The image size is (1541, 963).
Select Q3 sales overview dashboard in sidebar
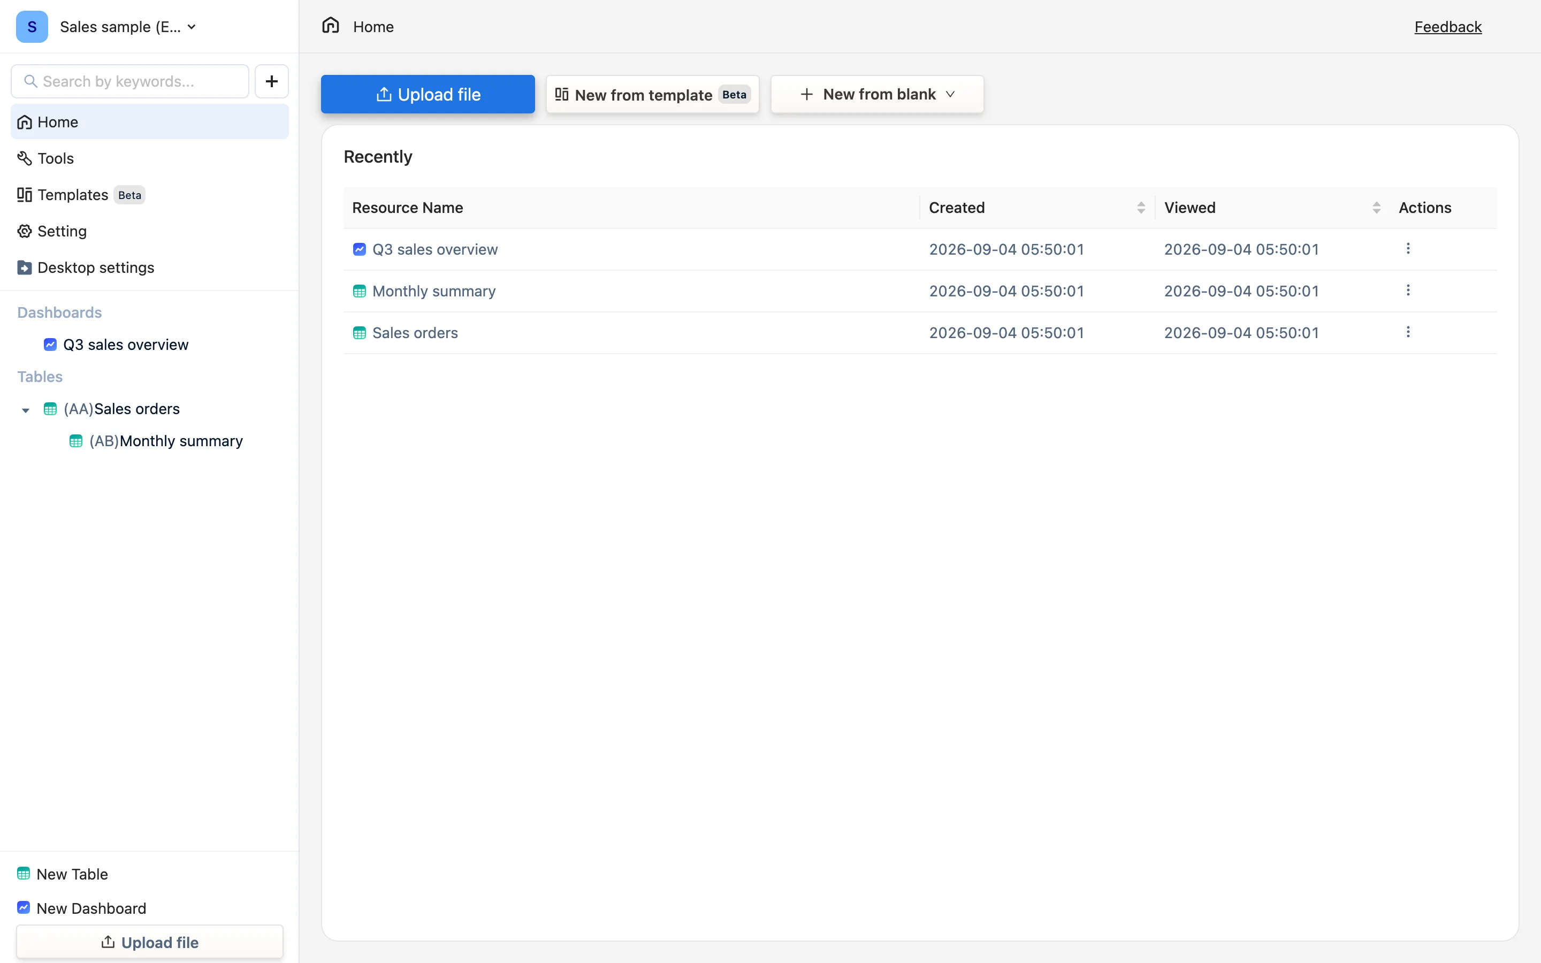click(x=125, y=345)
